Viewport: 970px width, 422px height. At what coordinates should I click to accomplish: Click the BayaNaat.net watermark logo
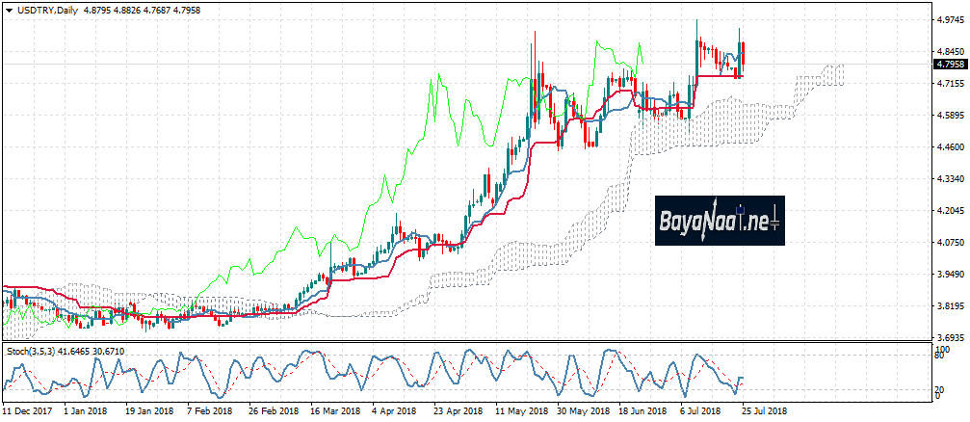coord(720,221)
